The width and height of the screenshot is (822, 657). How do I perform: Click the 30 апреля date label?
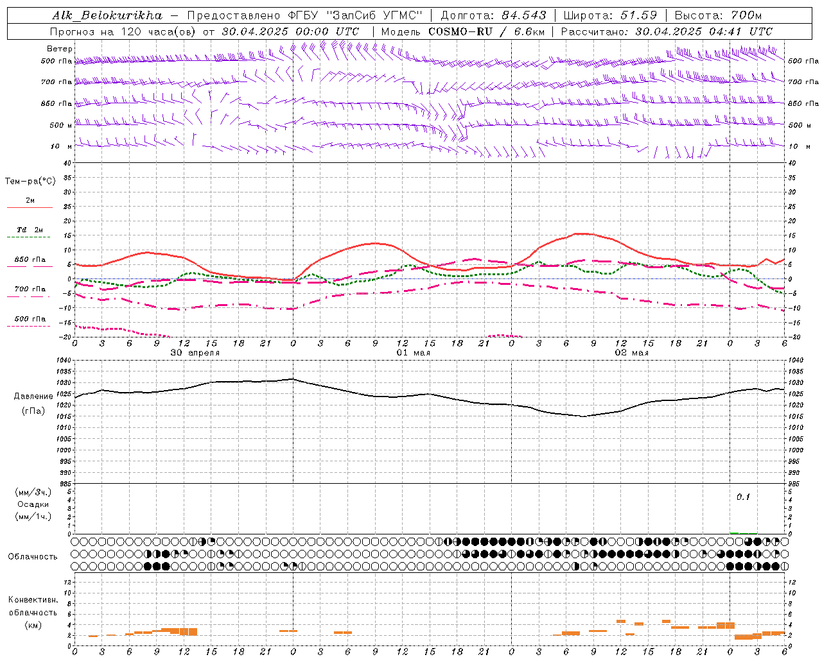pyautogui.click(x=195, y=353)
